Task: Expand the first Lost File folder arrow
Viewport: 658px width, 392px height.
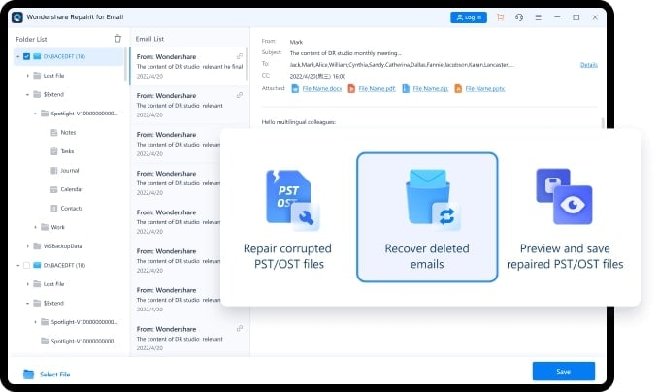Action: 28,76
